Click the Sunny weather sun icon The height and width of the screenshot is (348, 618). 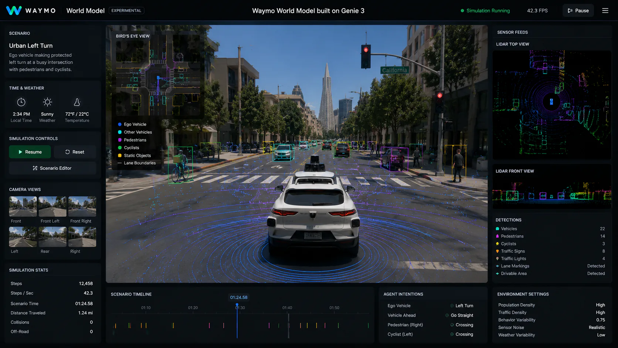(x=47, y=102)
